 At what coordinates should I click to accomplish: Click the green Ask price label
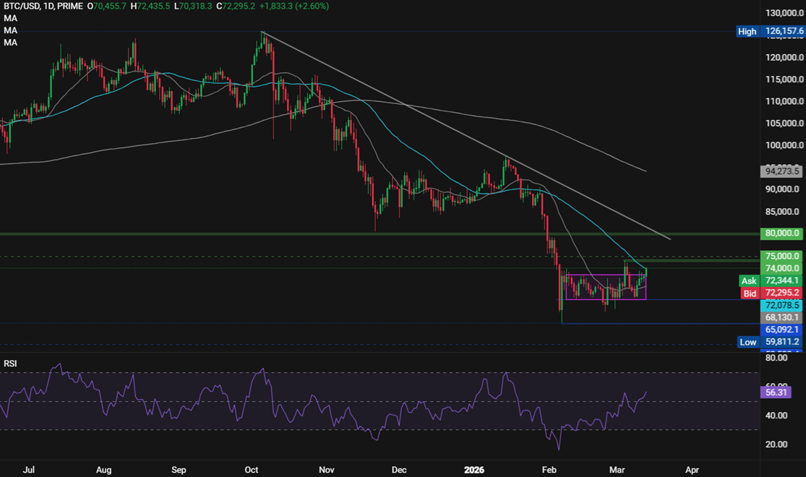click(771, 280)
